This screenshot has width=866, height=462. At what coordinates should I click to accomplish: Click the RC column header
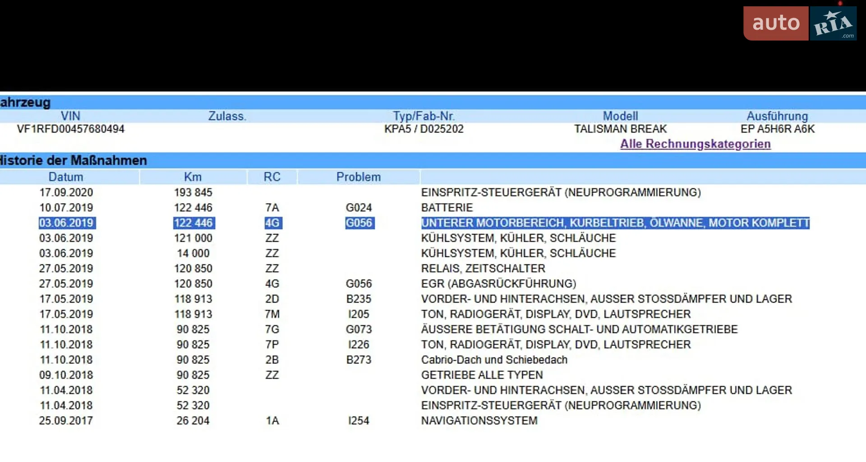point(272,177)
